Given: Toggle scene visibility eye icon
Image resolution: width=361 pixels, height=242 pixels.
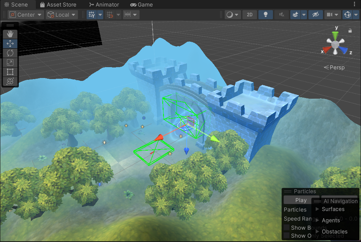Looking at the screenshot, I should tap(315, 15).
